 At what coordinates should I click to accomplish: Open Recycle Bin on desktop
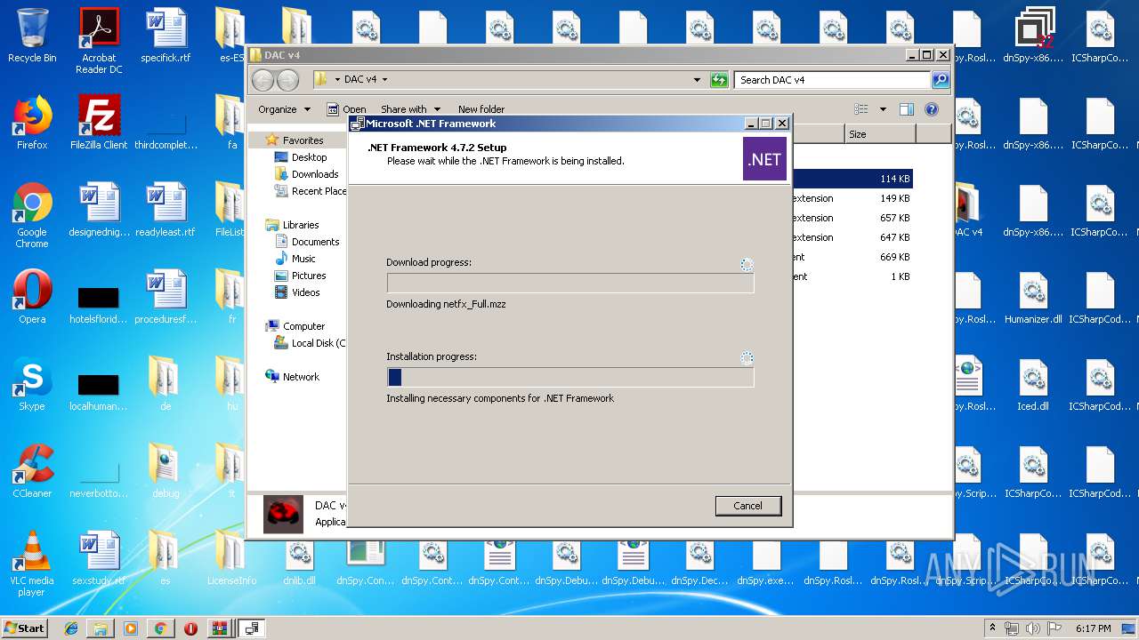click(32, 36)
